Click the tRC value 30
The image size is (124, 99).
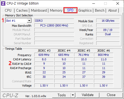pos(44,77)
